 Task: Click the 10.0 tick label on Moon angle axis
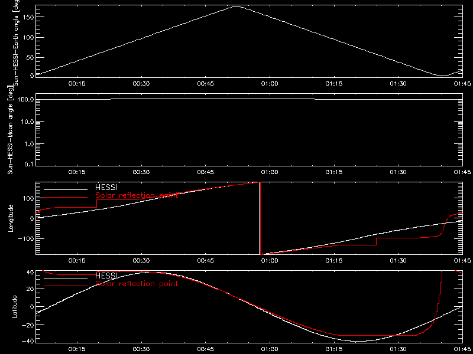(27, 122)
